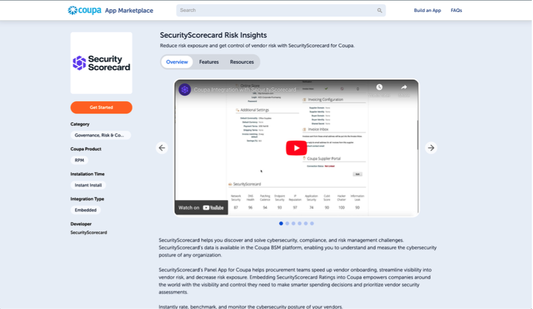Open the Build an App link
Viewport: 533px width, 309px height.
coord(427,11)
